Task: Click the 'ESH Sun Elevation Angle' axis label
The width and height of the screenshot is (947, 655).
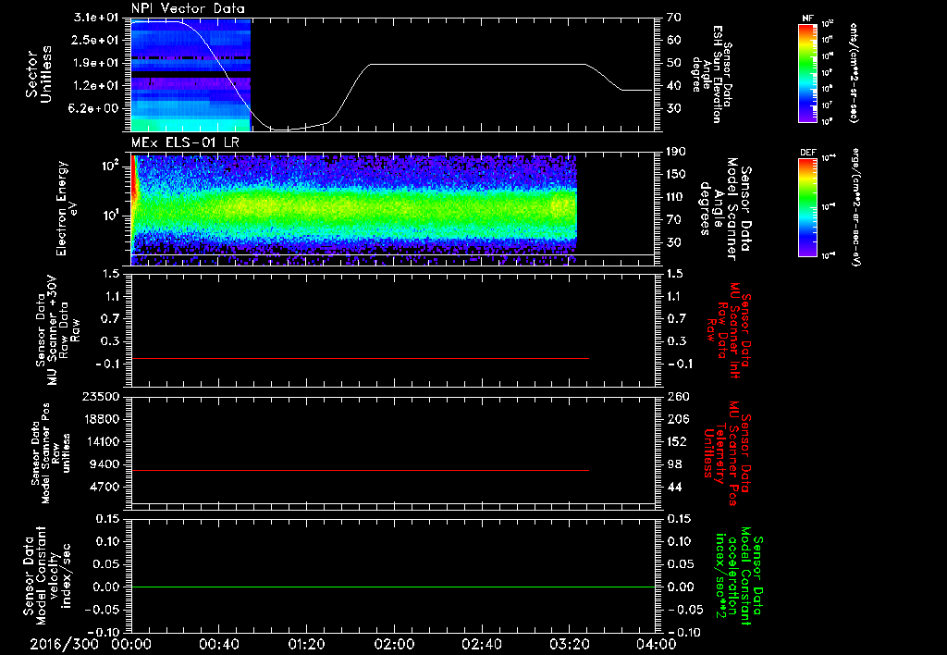Action: 711,74
